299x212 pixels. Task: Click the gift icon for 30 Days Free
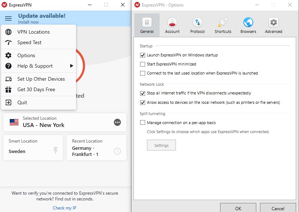(8, 89)
